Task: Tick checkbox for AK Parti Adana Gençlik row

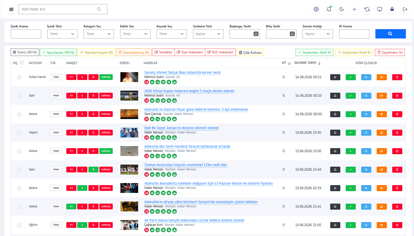Action: coord(19,225)
